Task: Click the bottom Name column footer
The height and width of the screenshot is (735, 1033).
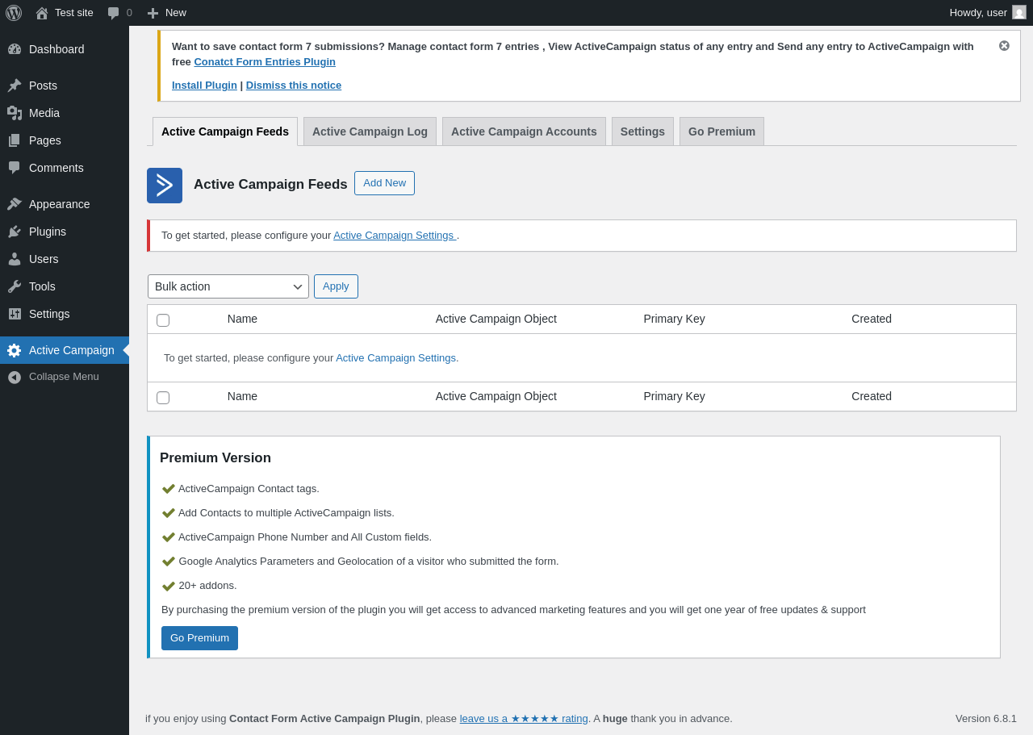Action: point(242,396)
